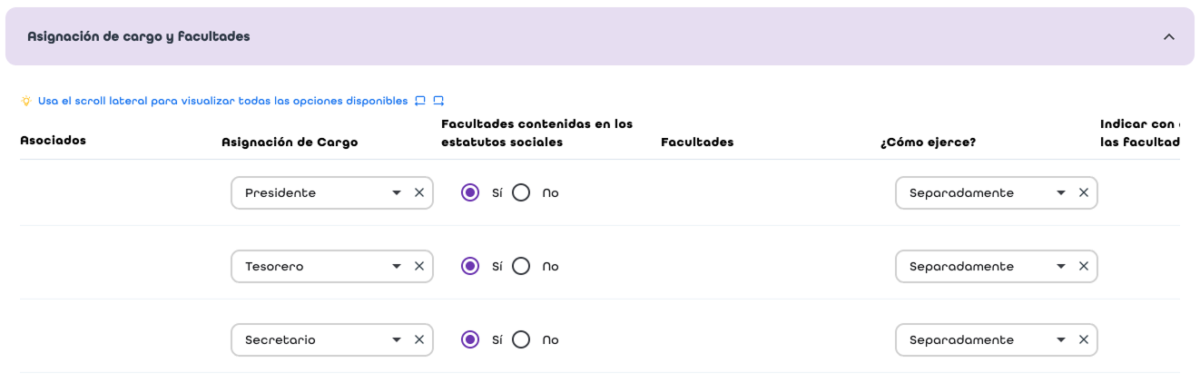
Task: Clear Separadamente in the Secretario row
Action: [x=1084, y=339]
